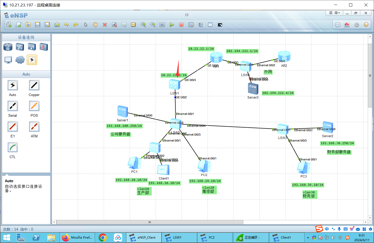Image resolution: width=374 pixels, height=243 pixels.
Task: Reset zoom to 1:1 size
Action: (162, 25)
